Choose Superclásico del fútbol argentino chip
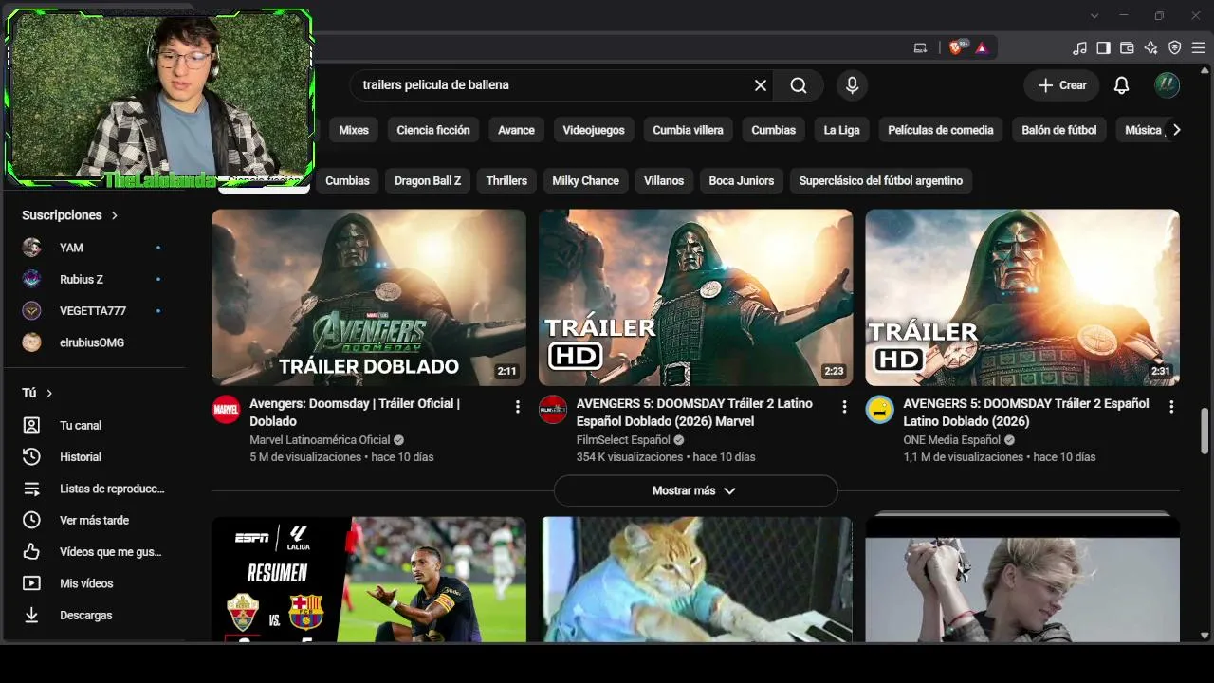1214x683 pixels. [881, 180]
